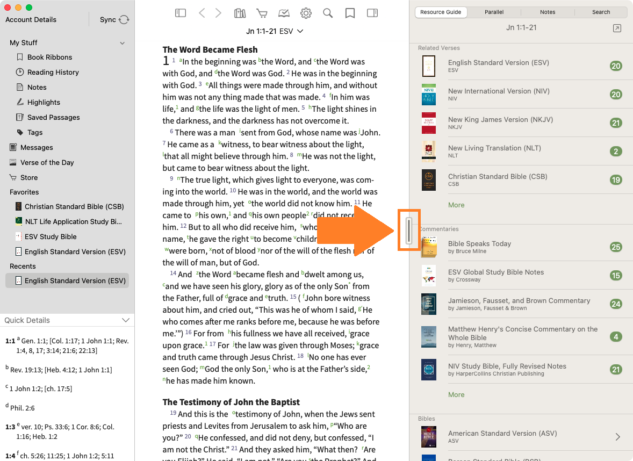The width and height of the screenshot is (633, 461).
Task: Click the search magnifier icon
Action: pos(328,13)
